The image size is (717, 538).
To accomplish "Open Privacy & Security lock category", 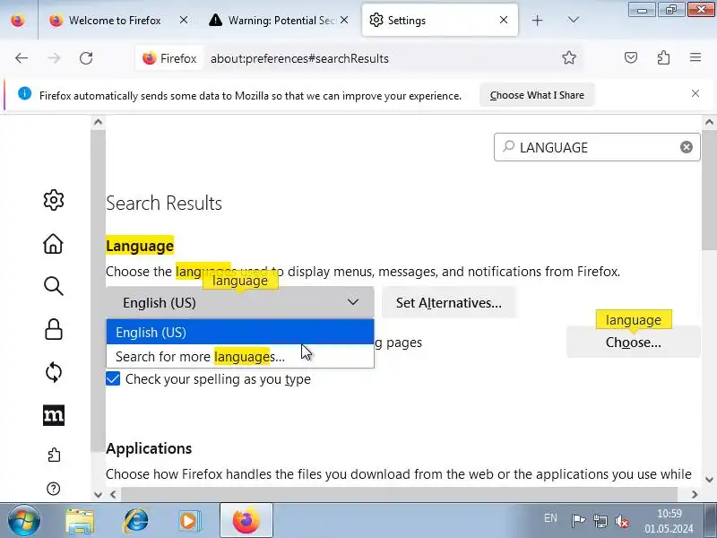I will pos(54,329).
